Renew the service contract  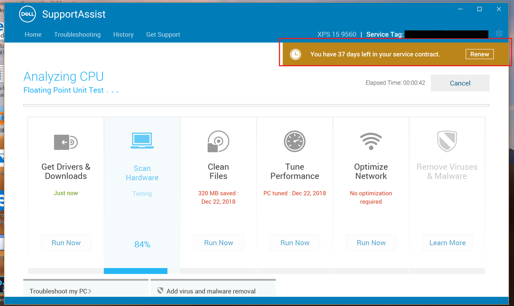click(x=479, y=54)
